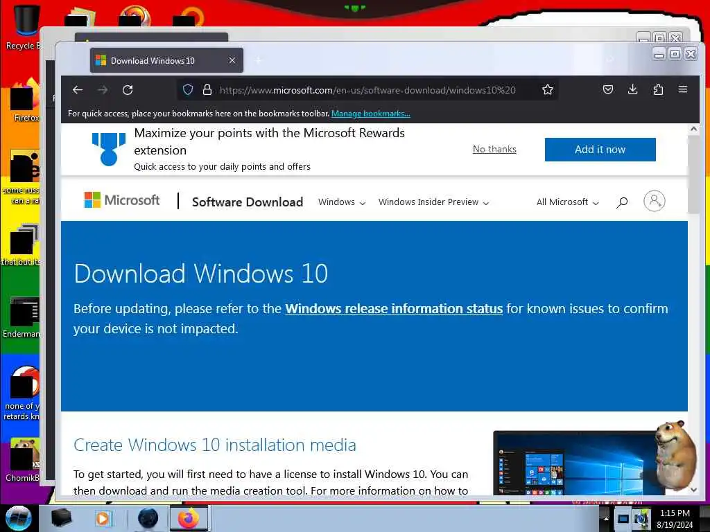Viewport: 710px width, 532px height.
Task: Open the Manage bookmarks link
Action: click(x=371, y=114)
